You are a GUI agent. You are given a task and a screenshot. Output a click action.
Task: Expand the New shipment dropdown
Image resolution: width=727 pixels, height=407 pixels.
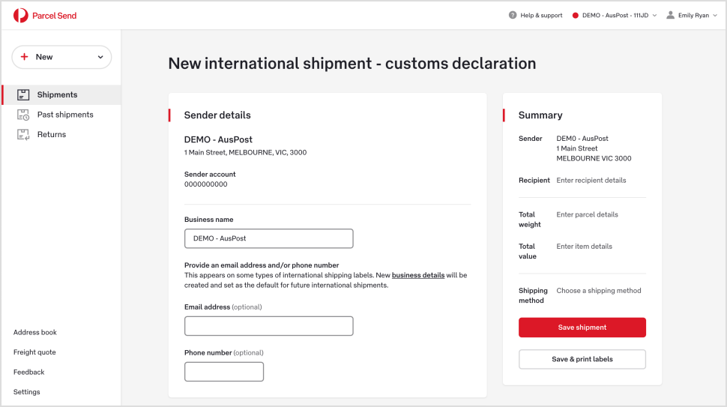click(100, 57)
